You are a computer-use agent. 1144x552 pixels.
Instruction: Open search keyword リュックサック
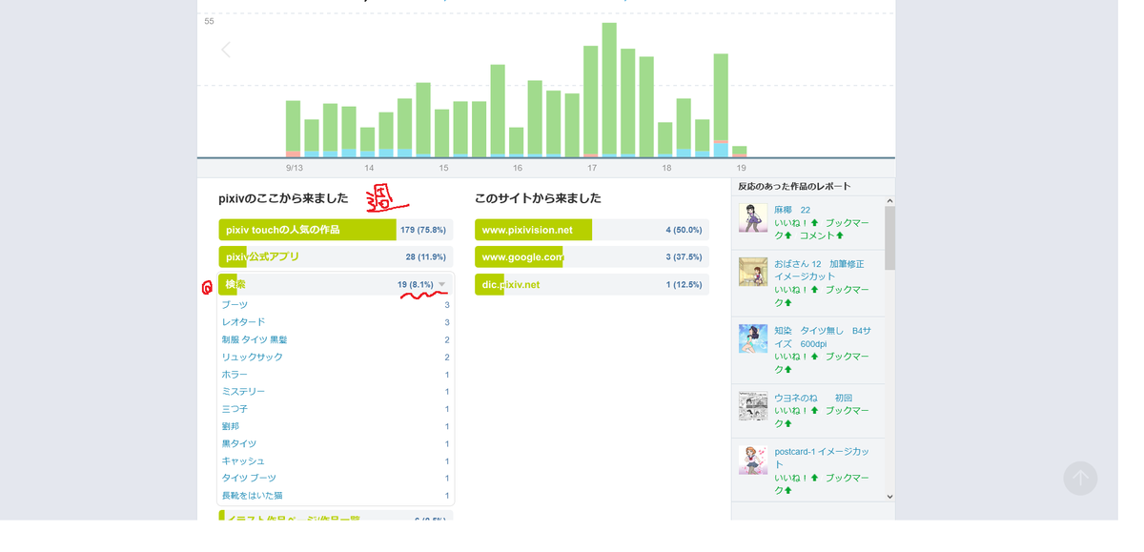click(x=252, y=357)
